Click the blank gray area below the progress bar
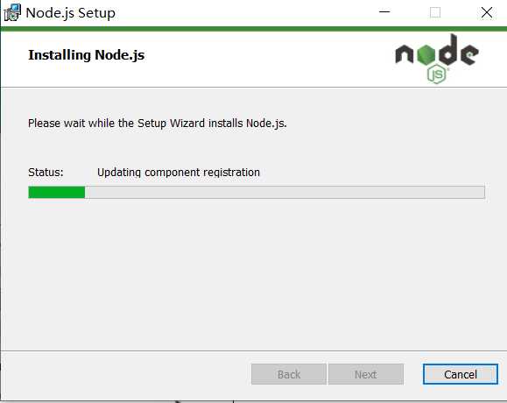This screenshot has height=403, width=507. coord(254,275)
